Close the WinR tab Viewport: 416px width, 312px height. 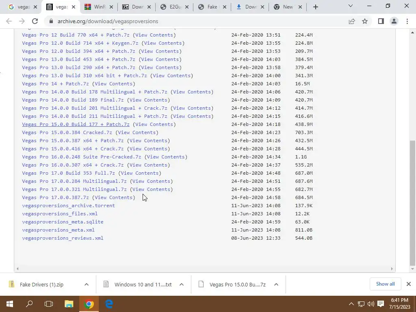[111, 7]
